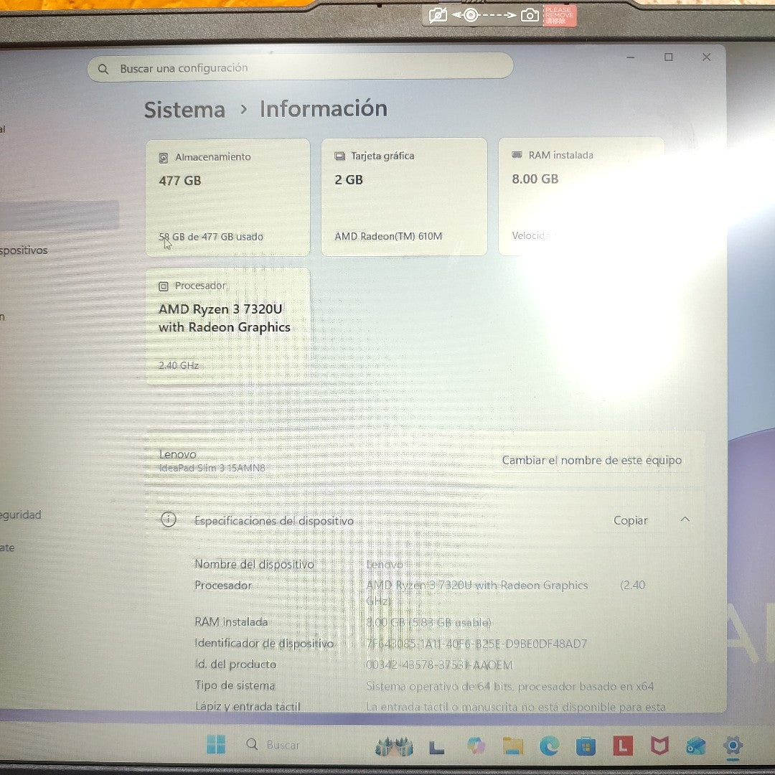Viewport: 775px width, 775px height.
Task: Click the GPU icon on the Tarjeta gráfica card
Action: coord(340,155)
